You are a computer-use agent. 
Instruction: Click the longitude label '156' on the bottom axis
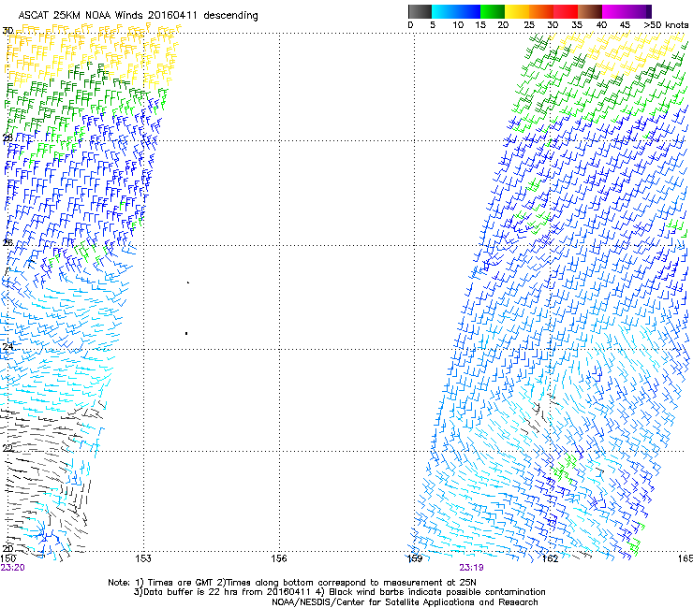(x=279, y=558)
